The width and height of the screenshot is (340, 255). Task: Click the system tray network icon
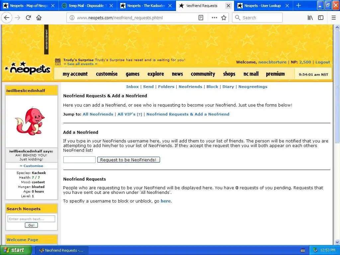(315, 250)
